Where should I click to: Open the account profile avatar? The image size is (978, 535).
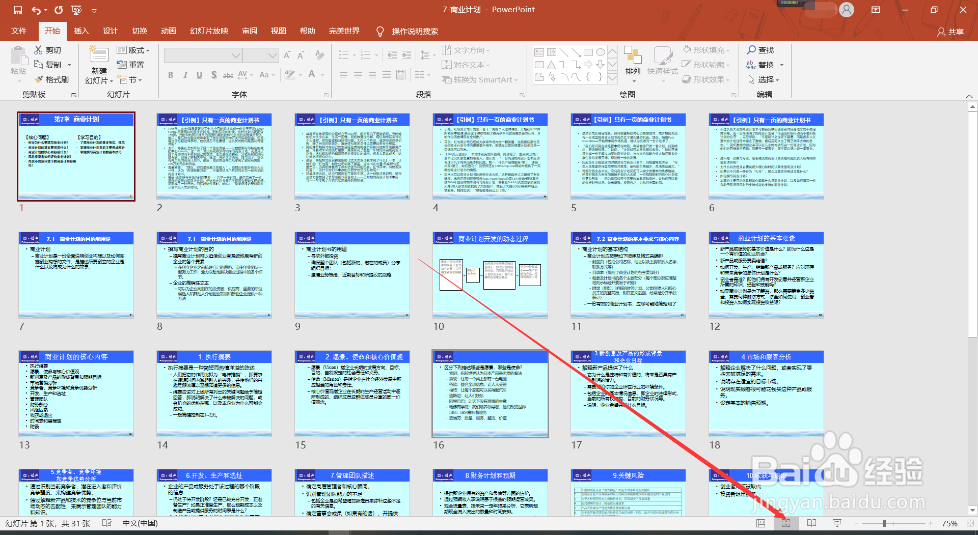click(847, 10)
